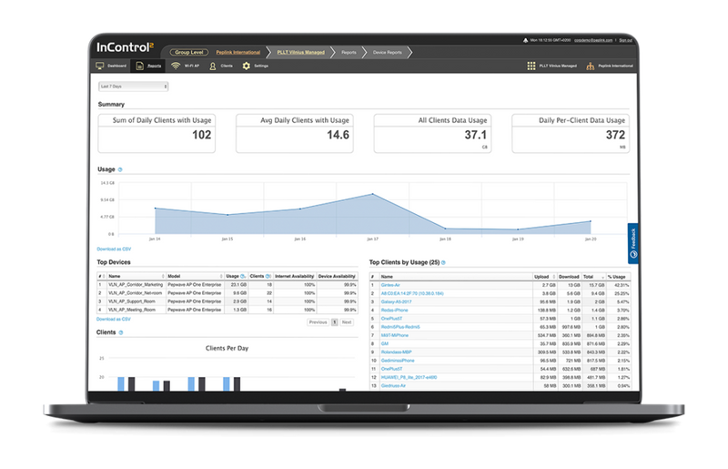Open the Galaxy-A5-2017 client link
This screenshot has height=469, width=728.
pyautogui.click(x=396, y=302)
